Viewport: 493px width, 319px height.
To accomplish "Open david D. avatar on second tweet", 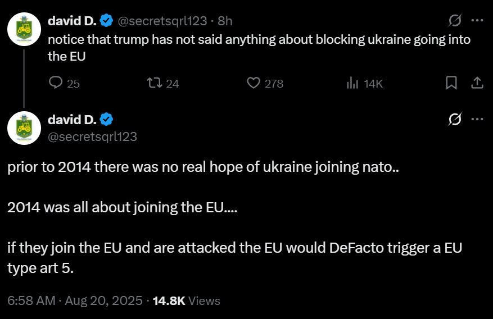I will point(24,128).
